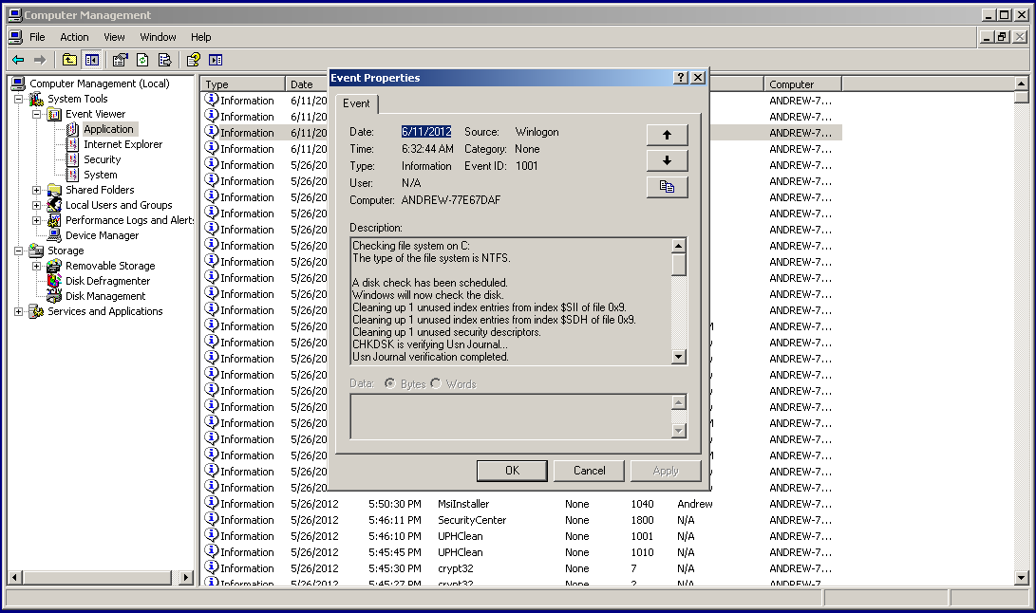The height and width of the screenshot is (613, 1036).
Task: Click the Refresh toolbar icon
Action: pos(142,60)
